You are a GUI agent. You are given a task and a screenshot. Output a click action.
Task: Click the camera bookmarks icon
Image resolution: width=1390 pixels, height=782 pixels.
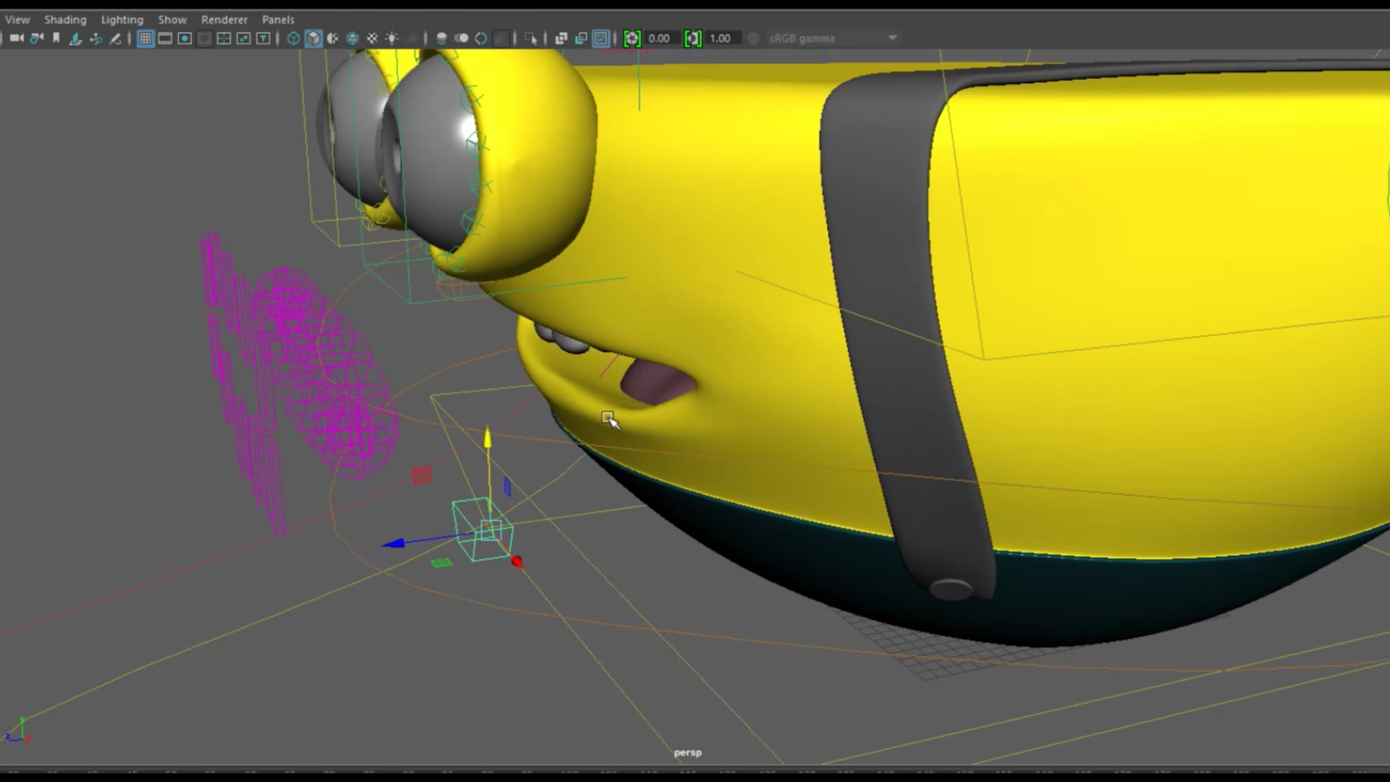click(x=56, y=38)
